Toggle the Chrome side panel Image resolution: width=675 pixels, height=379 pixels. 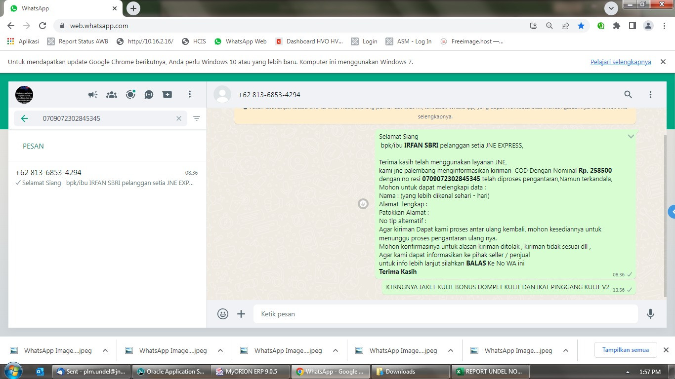(632, 26)
